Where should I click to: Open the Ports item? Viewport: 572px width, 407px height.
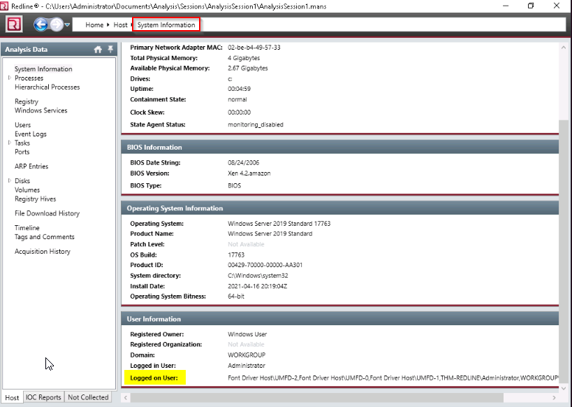pyautogui.click(x=22, y=152)
